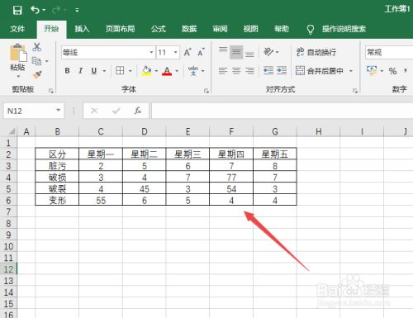This screenshot has height=318, width=413.
Task: Open the font name dropdown
Action: [151, 52]
